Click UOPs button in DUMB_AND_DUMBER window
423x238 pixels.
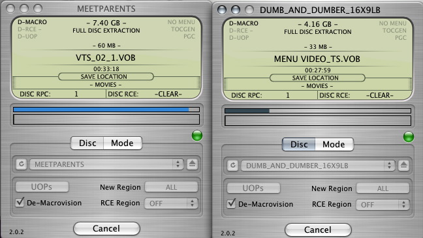pos(253,188)
